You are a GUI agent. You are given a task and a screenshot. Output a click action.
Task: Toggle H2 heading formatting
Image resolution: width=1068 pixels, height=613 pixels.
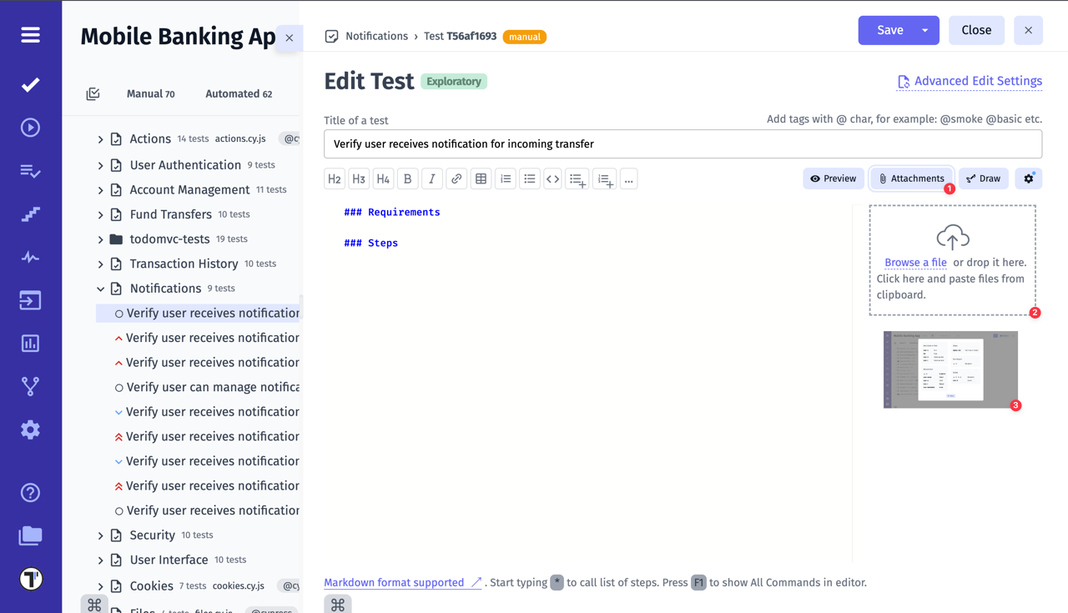tap(334, 178)
